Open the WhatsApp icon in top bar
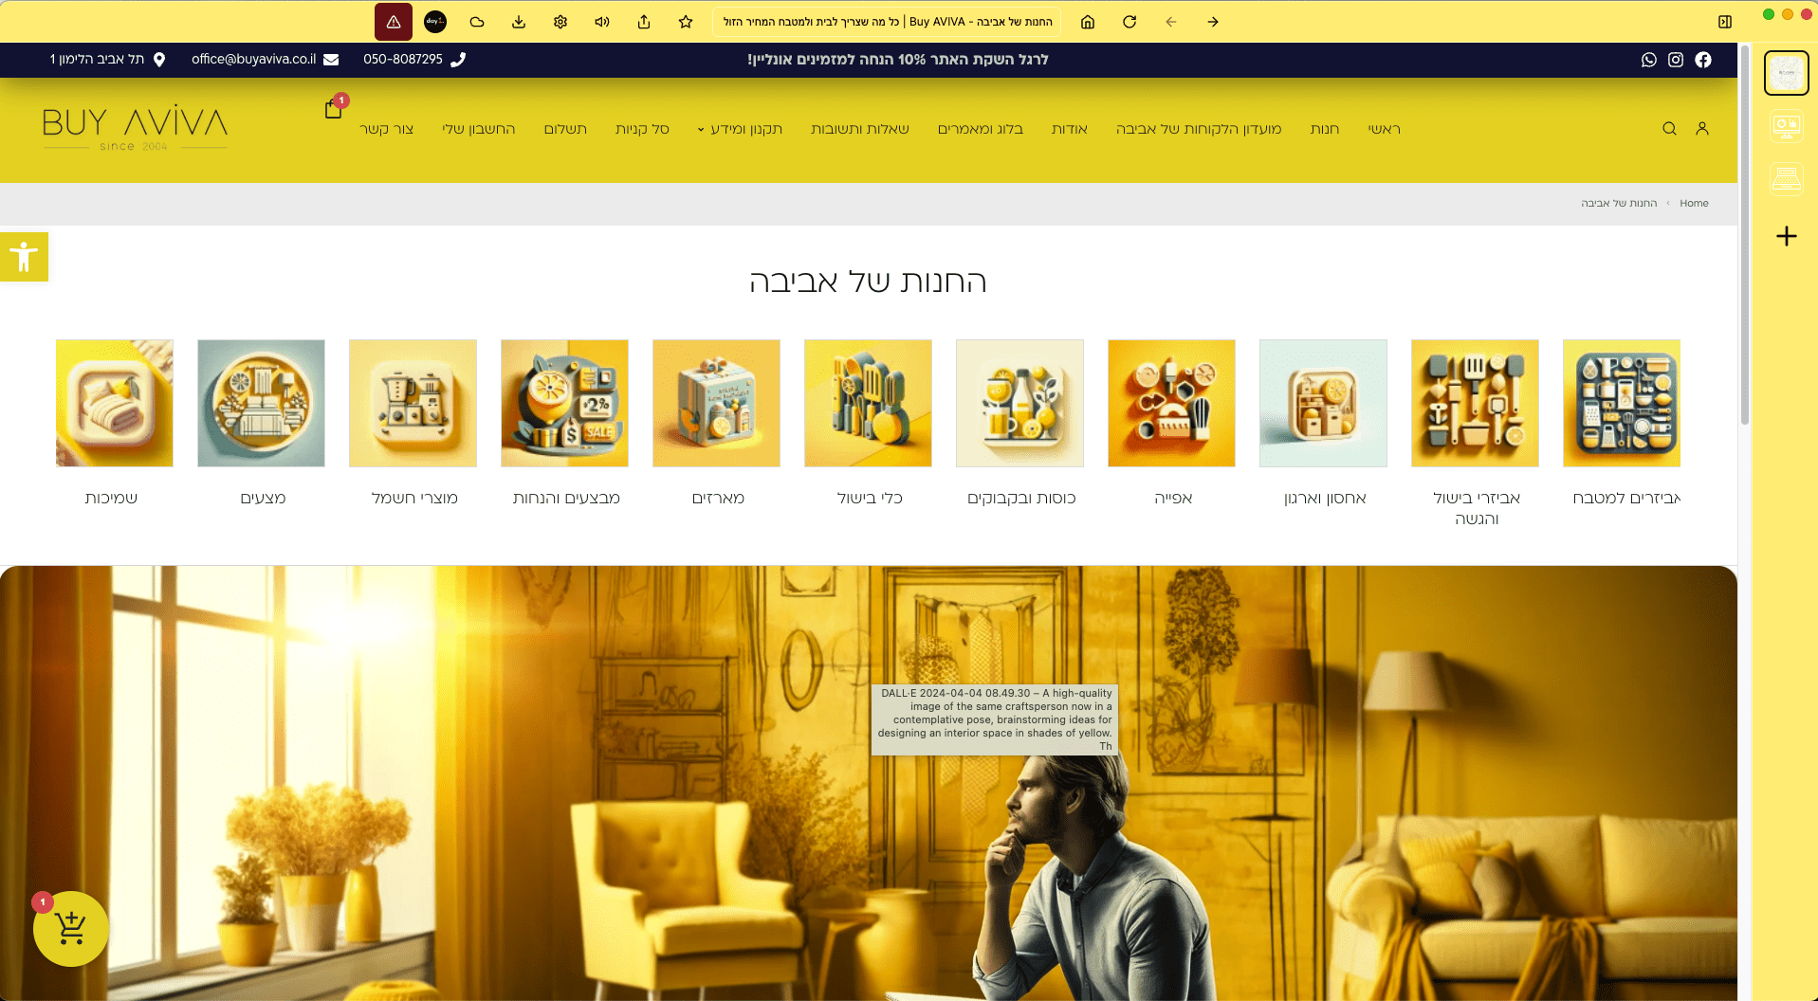Screen dimensions: 1818x1001 pyautogui.click(x=1649, y=60)
